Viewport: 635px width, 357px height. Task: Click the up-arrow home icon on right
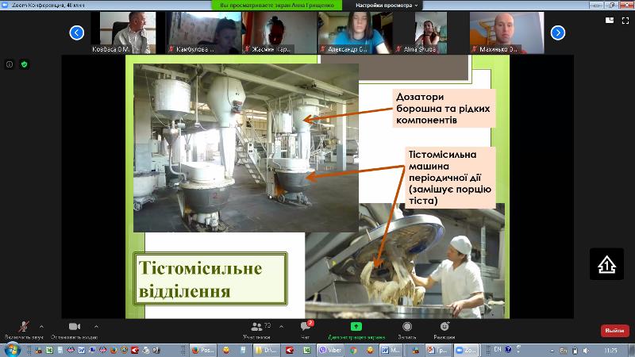point(606,264)
